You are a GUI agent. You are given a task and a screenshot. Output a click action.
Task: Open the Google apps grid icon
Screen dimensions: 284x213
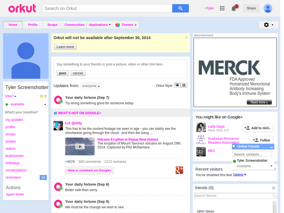click(x=222, y=8)
